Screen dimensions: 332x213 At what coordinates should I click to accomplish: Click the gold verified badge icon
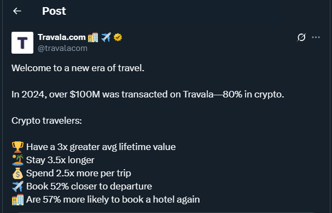118,37
